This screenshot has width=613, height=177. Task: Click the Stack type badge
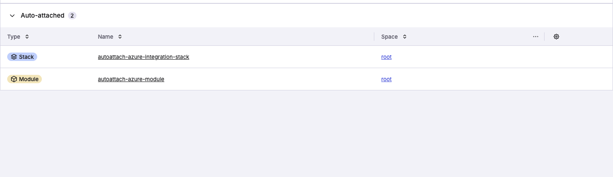(x=22, y=57)
